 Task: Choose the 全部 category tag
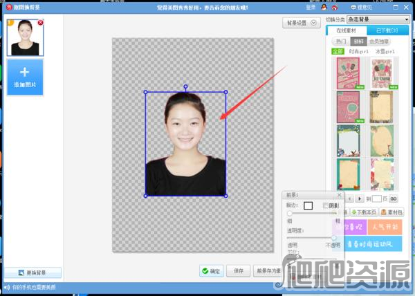(x=338, y=51)
